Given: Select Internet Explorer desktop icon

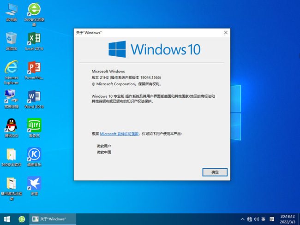Looking at the screenshot, I should click(12, 73).
